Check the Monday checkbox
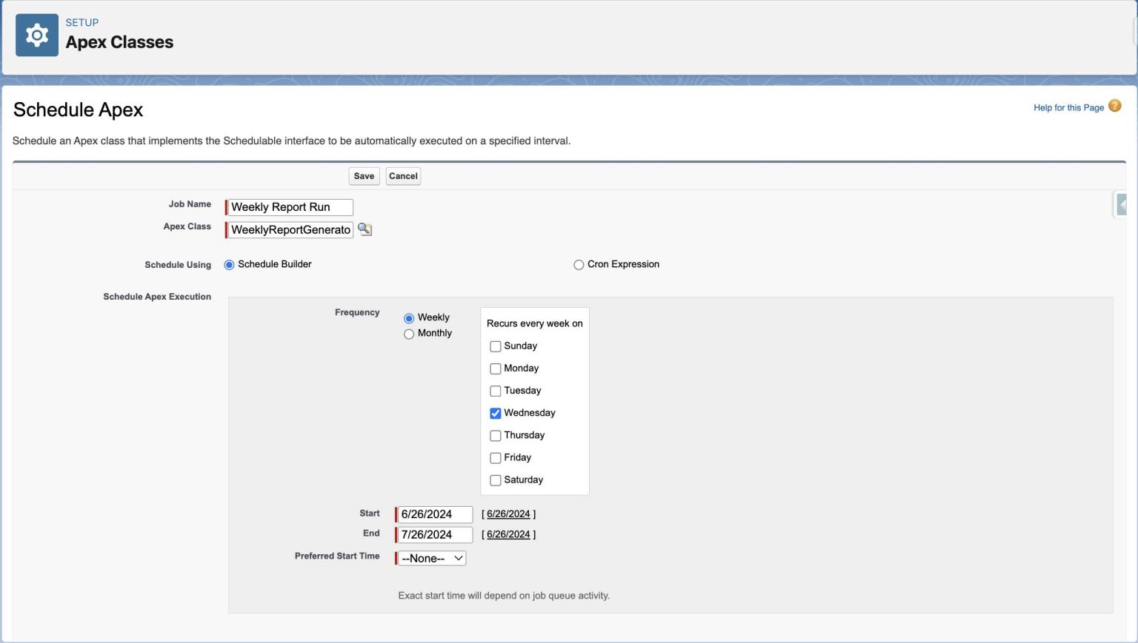 tap(495, 368)
